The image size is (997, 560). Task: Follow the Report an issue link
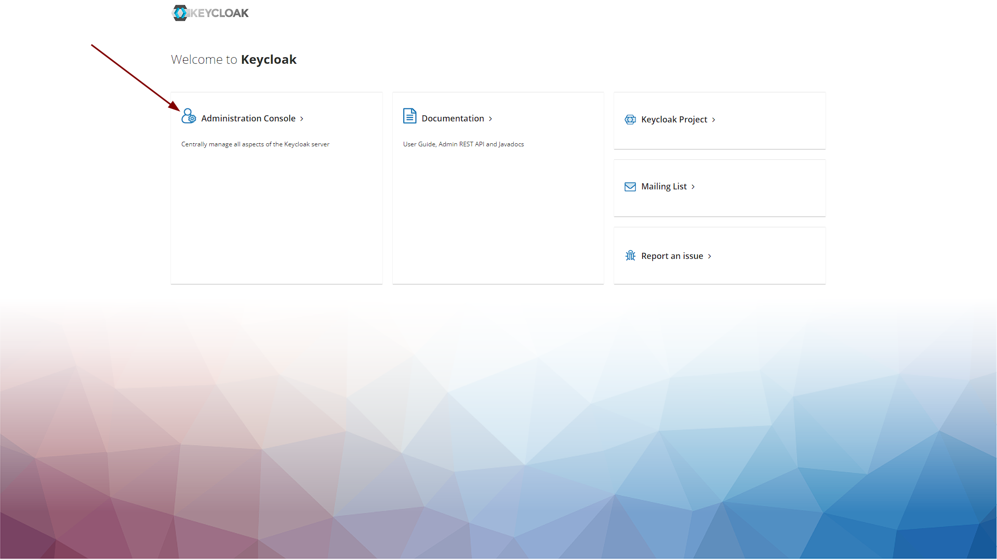coord(672,256)
